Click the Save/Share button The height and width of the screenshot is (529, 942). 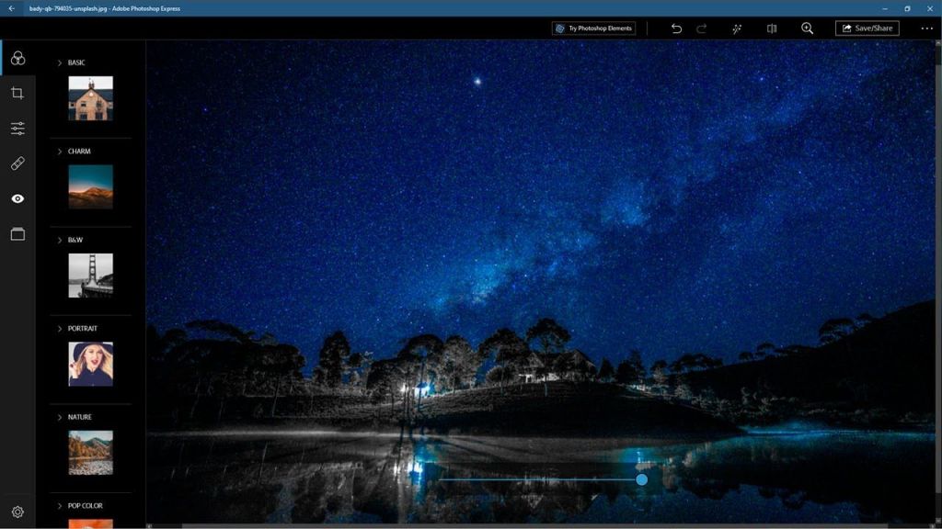[x=867, y=28]
